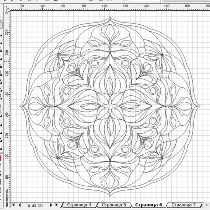The image size is (210, 210).
Task: Select the active Страница 6 tab
Action: (x=149, y=205)
